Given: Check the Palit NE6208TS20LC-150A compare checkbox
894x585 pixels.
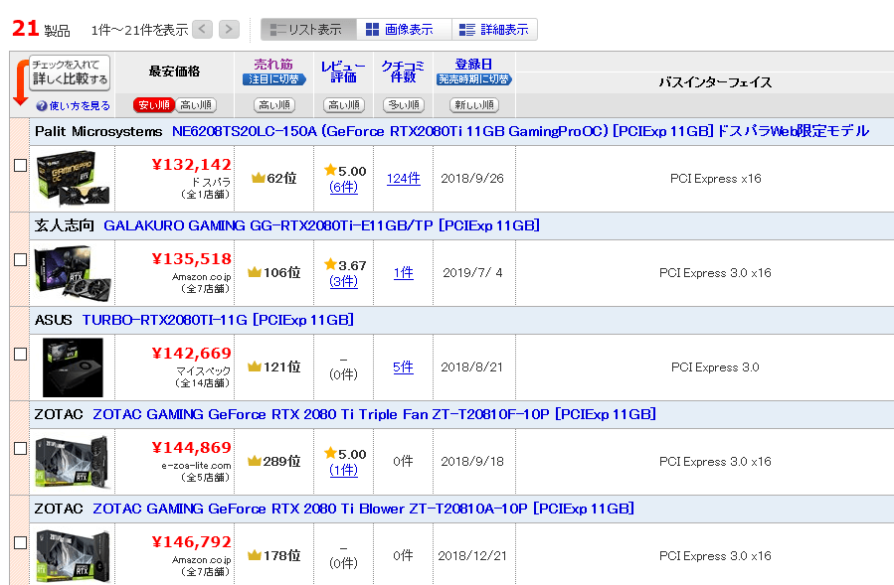Looking at the screenshot, I should (x=21, y=165).
